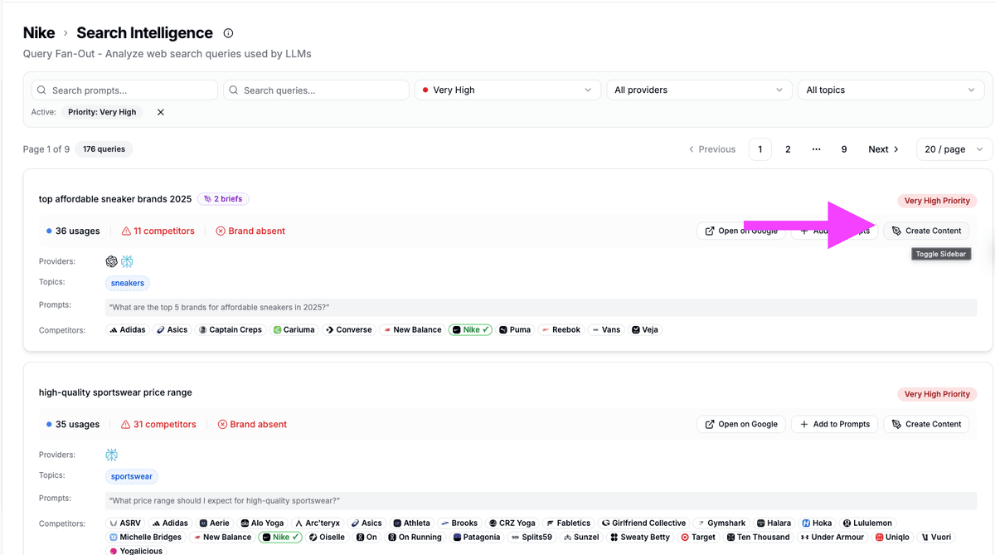Click the second provider icon in first card
Screen dimensions: 995x555
tap(127, 261)
